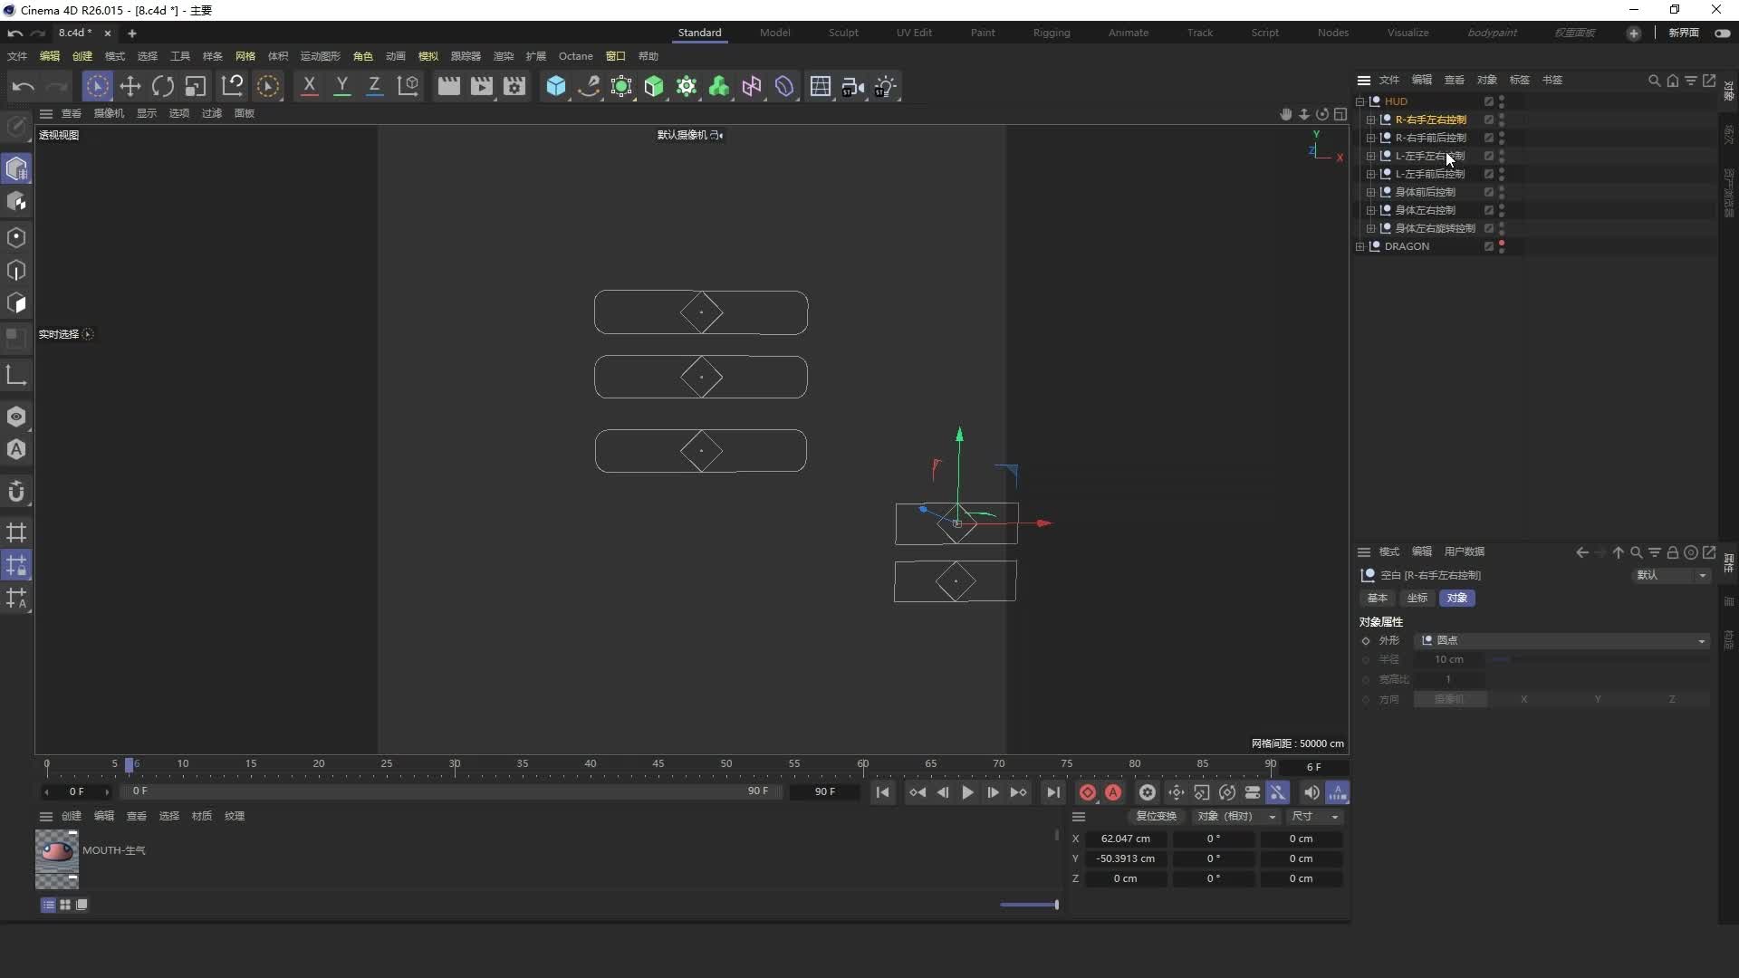The width and height of the screenshot is (1739, 978).
Task: Click the Record Active Objects button
Action: pyautogui.click(x=1088, y=793)
